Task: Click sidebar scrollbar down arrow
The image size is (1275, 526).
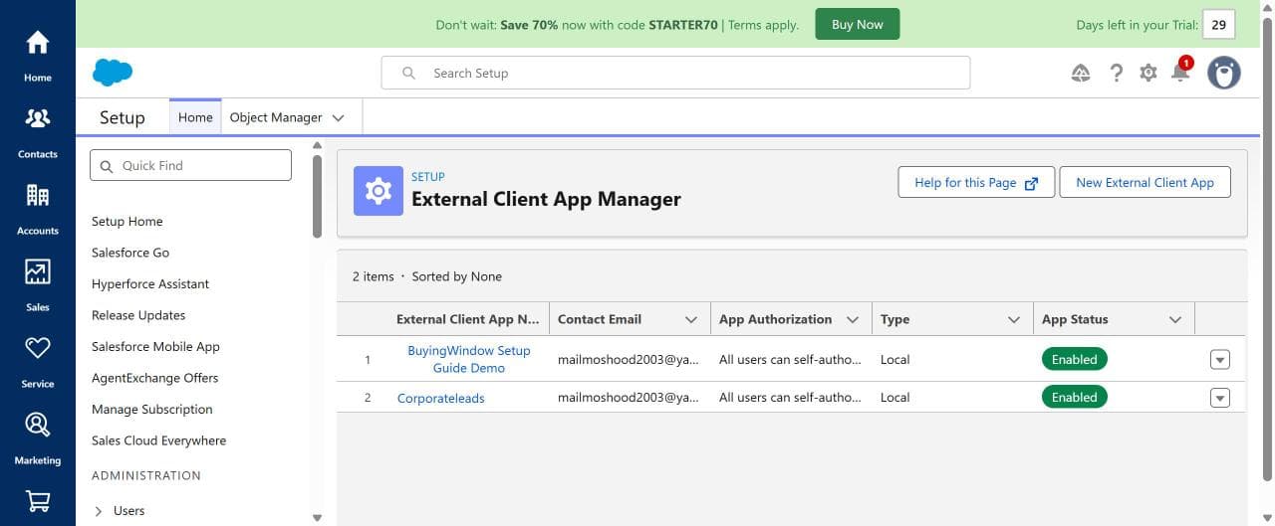Action: pyautogui.click(x=318, y=518)
